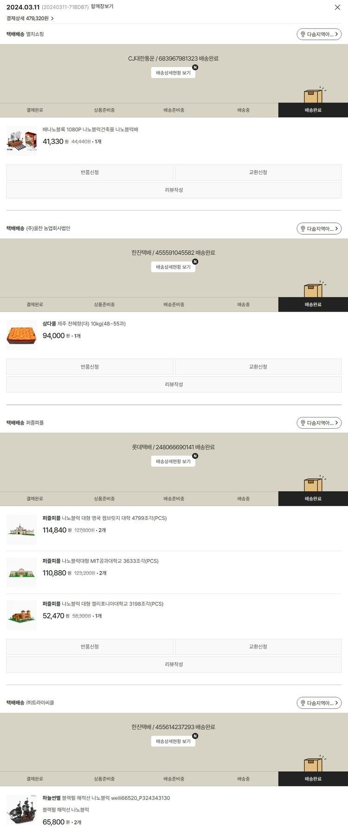Open the banana block product thumbnail

(x=21, y=141)
